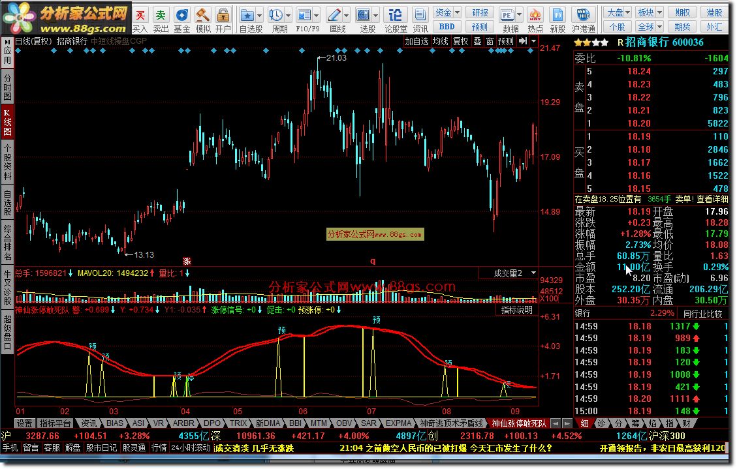Toggle 窗 window option

[490, 41]
